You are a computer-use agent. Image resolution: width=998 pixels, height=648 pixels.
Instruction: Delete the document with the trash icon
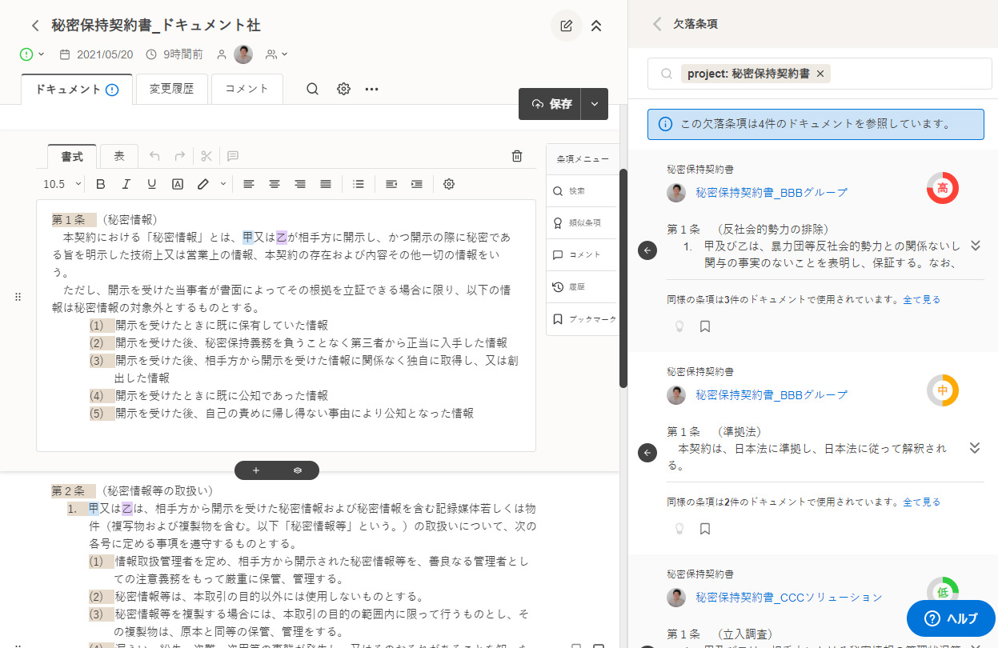tap(517, 155)
